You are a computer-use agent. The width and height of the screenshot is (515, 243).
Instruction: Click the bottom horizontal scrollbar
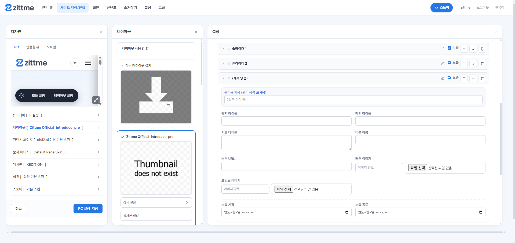coord(257,232)
